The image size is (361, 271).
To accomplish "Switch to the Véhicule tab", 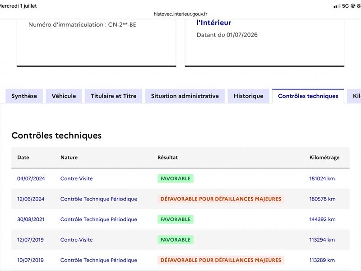I will coord(64,96).
